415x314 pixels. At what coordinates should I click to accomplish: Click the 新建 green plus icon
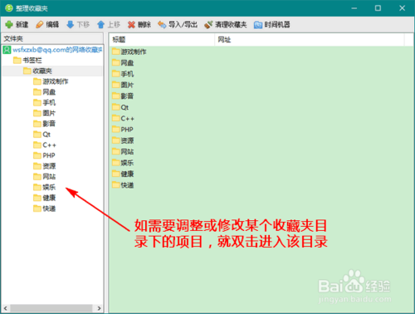(9, 25)
